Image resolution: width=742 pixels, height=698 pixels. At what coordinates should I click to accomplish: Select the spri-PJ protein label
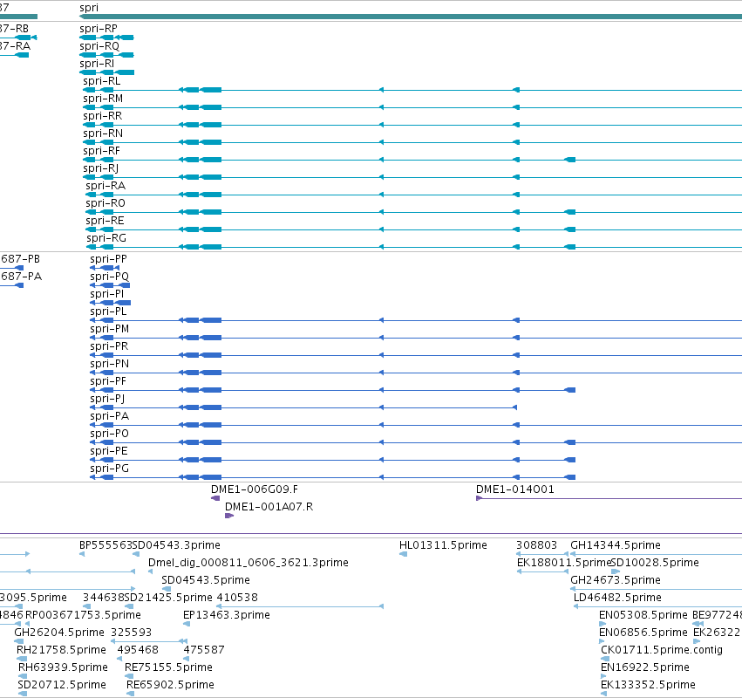tap(107, 399)
